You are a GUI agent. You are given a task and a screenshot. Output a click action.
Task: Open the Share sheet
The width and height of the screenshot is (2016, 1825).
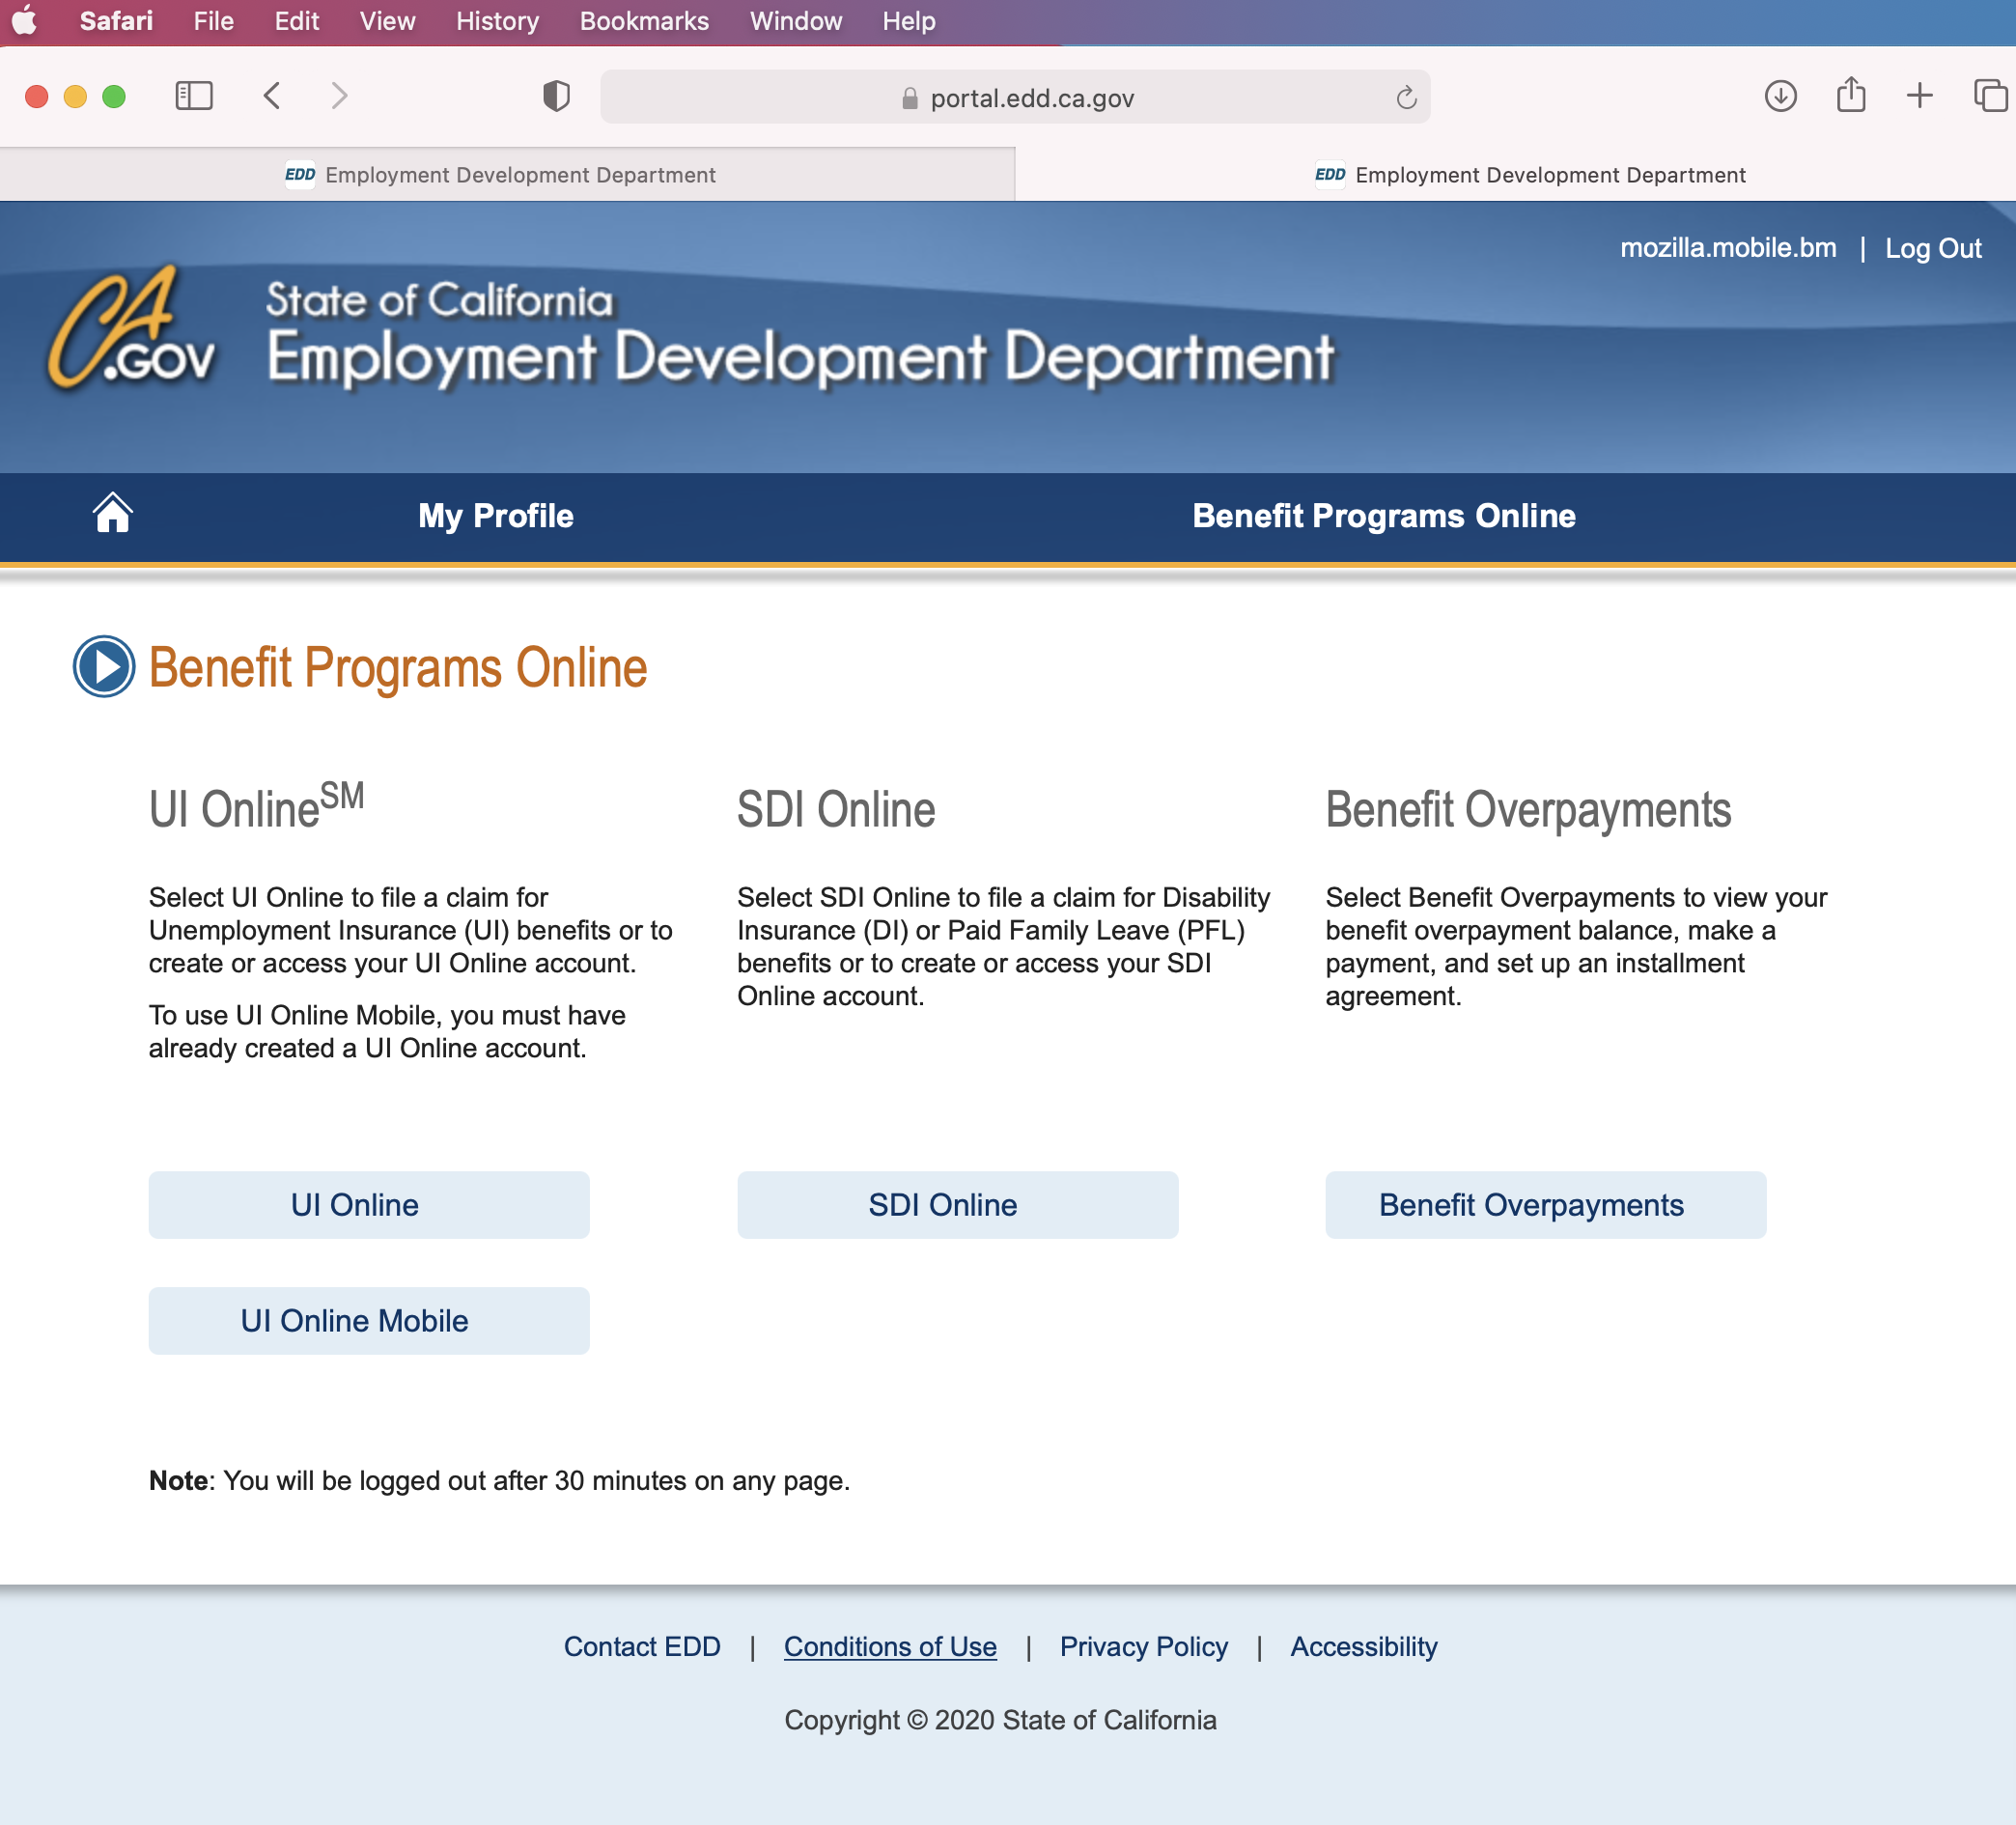pos(1851,95)
